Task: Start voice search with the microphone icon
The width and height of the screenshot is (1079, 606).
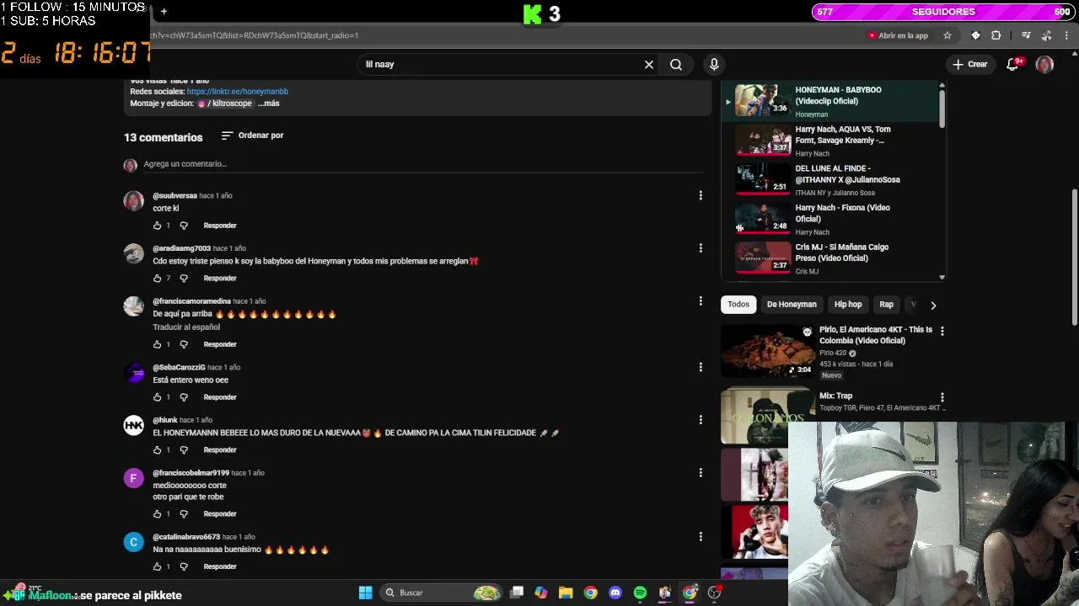Action: [714, 65]
